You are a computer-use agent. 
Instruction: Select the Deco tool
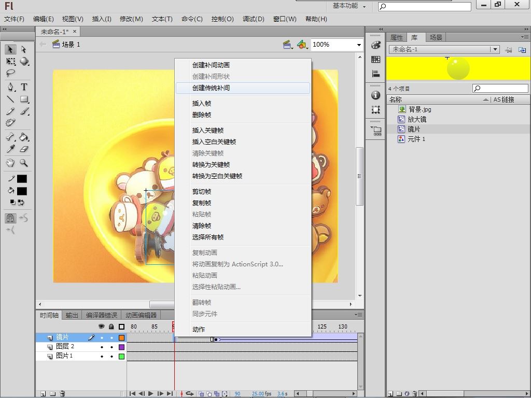[10, 122]
